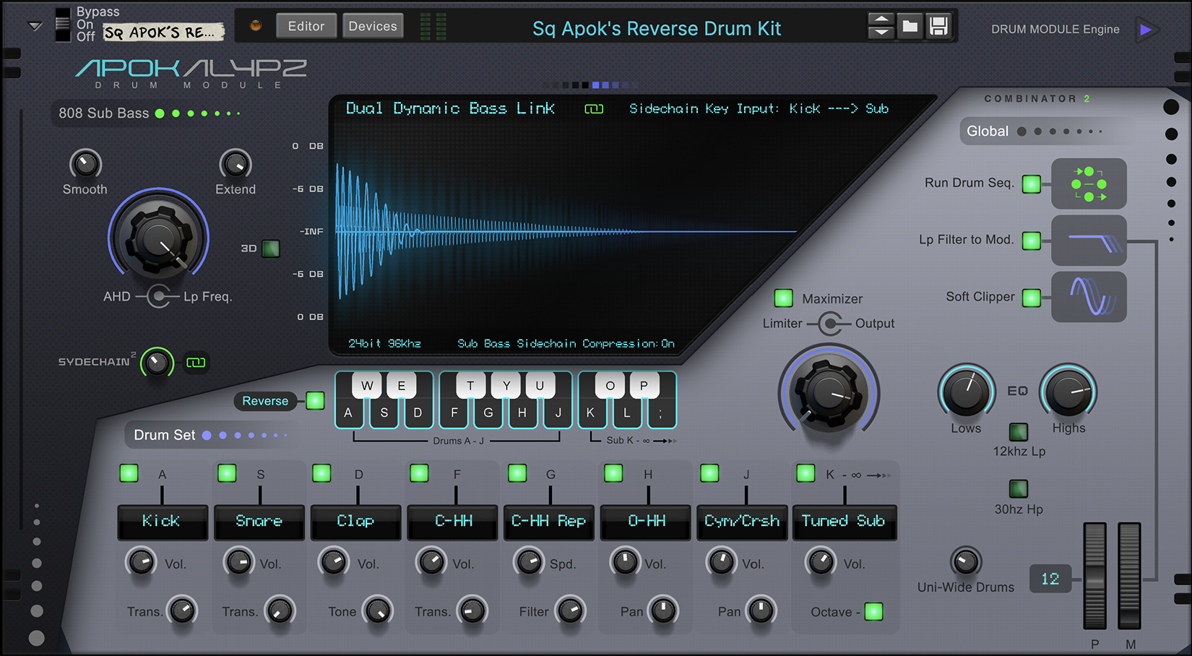The height and width of the screenshot is (656, 1192).
Task: Click the link icon next to Dual Dynamic Bass Link
Action: (594, 108)
